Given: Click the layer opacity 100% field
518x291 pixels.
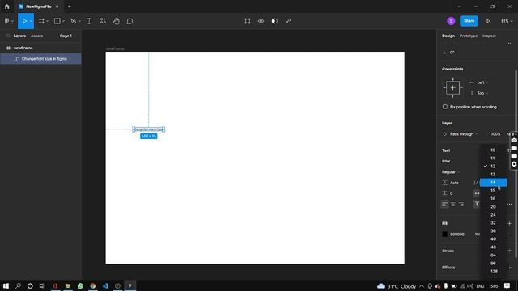Looking at the screenshot, I should point(495,134).
